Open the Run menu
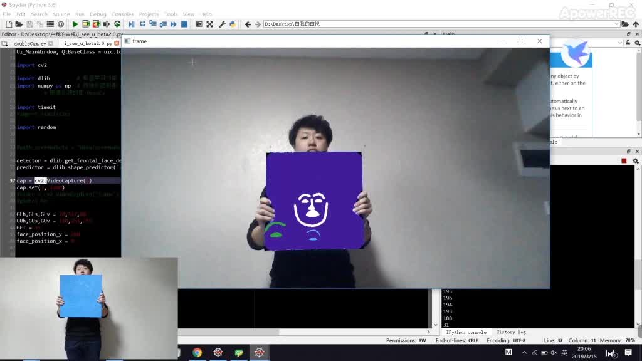Viewport: 642px width, 361px height. coord(80,14)
